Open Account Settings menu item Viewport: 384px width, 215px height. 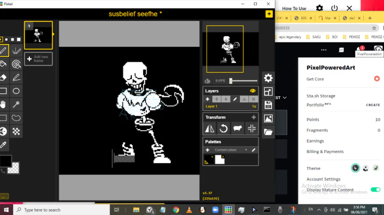(x=323, y=179)
